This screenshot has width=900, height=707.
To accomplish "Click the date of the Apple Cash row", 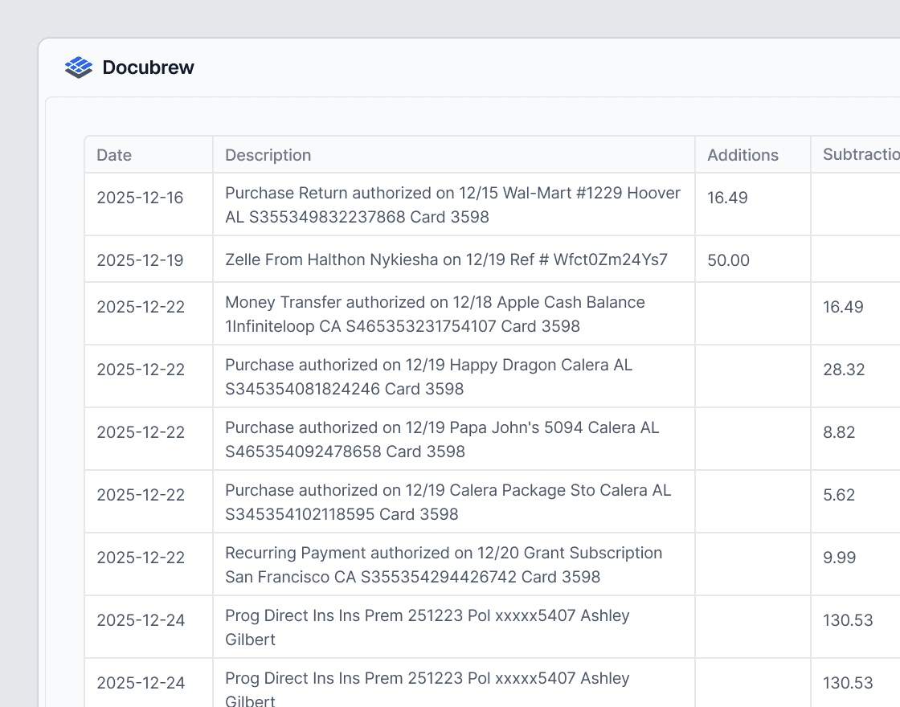I will (141, 307).
